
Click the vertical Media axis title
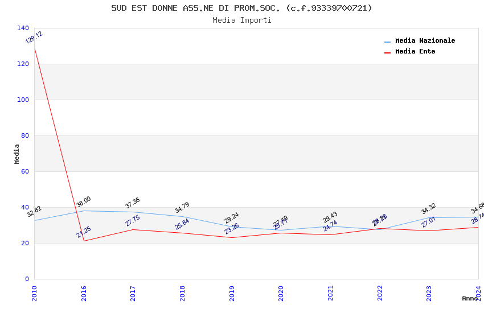17,154
